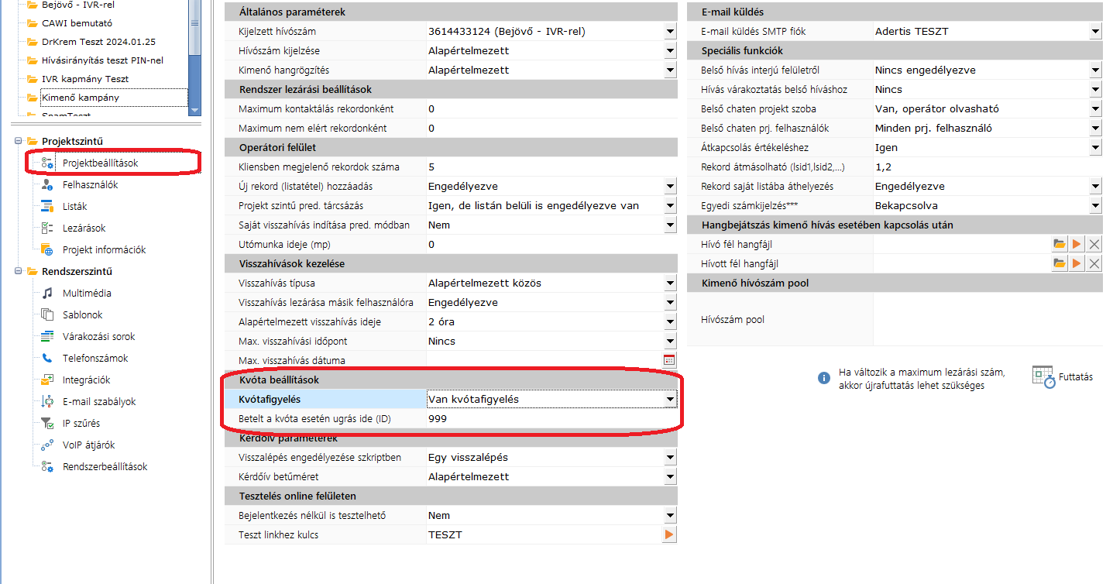The height and width of the screenshot is (584, 1113).
Task: Click the IP szűrés filter icon
Action: (47, 424)
